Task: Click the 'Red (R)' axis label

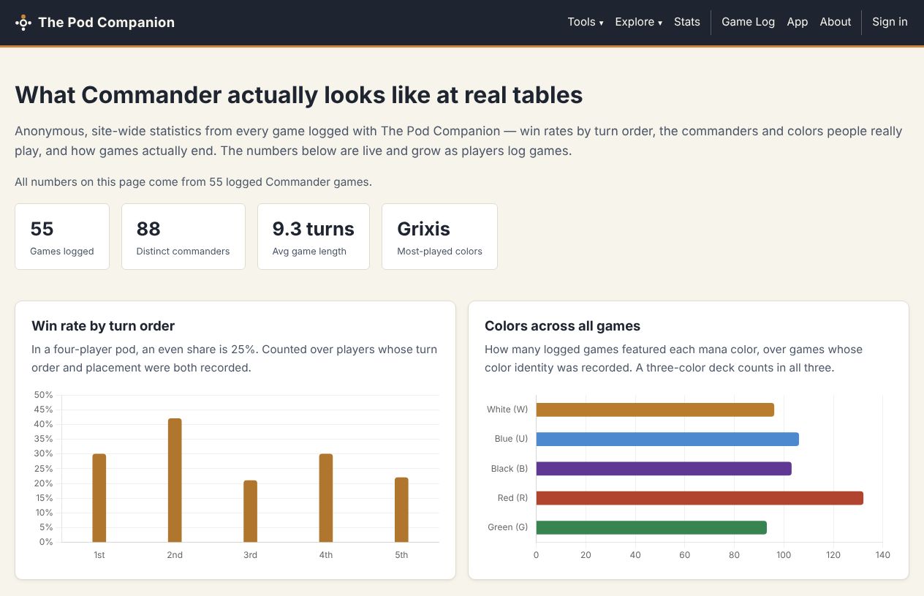Action: [512, 498]
